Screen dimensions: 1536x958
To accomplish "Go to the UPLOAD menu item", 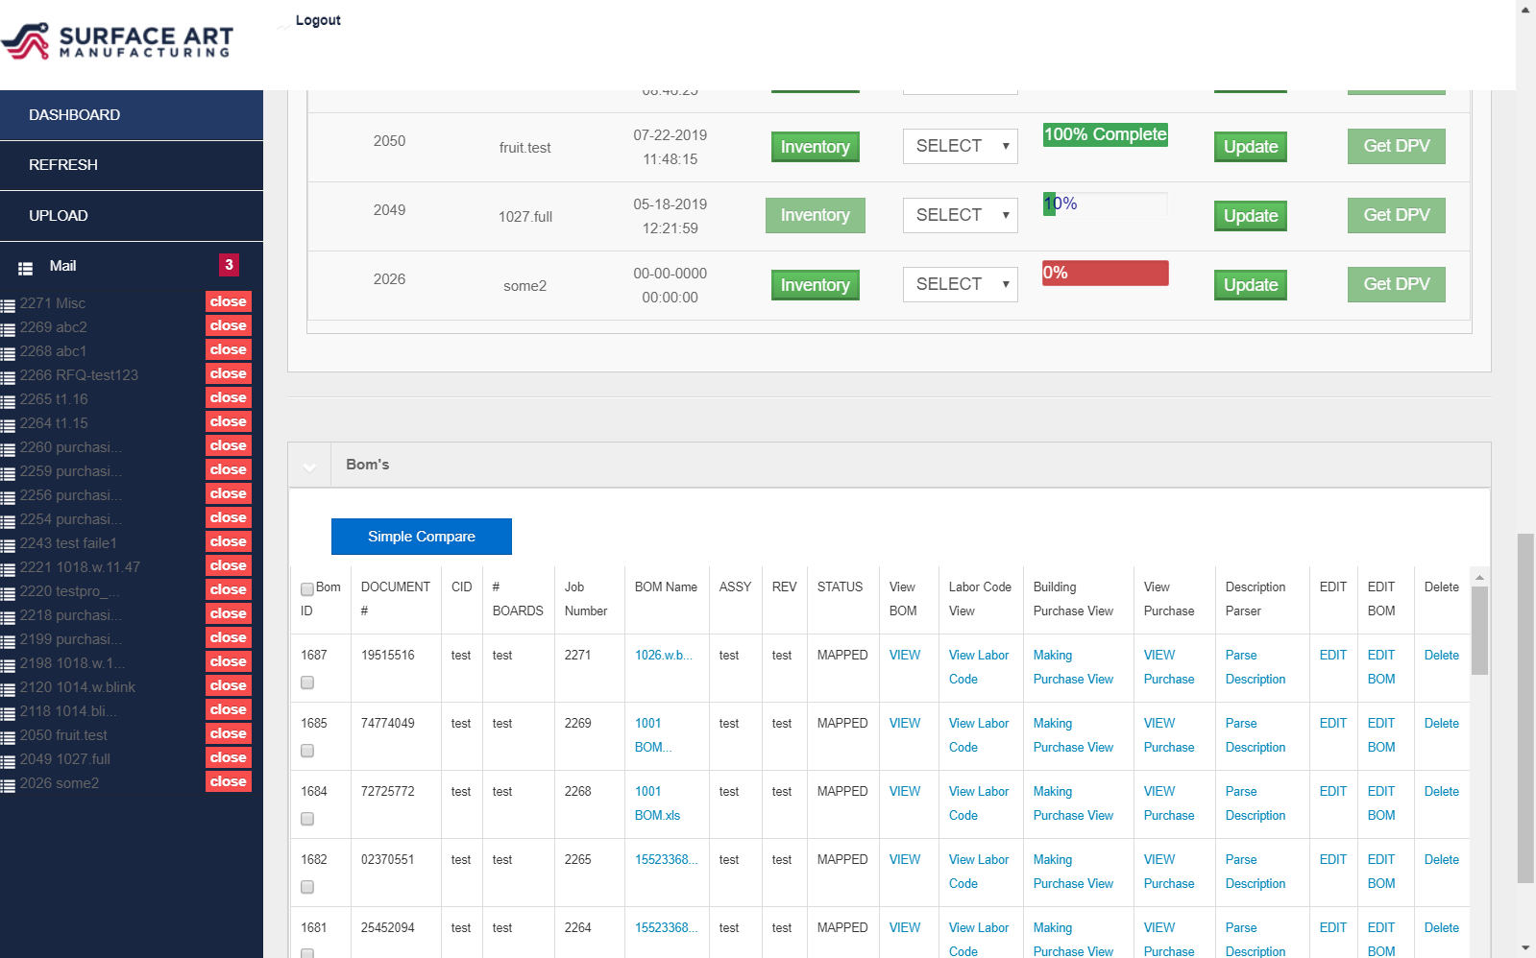I will point(59,216).
